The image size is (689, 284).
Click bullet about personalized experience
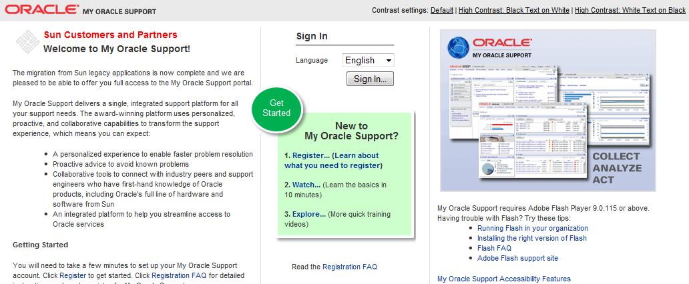153,154
